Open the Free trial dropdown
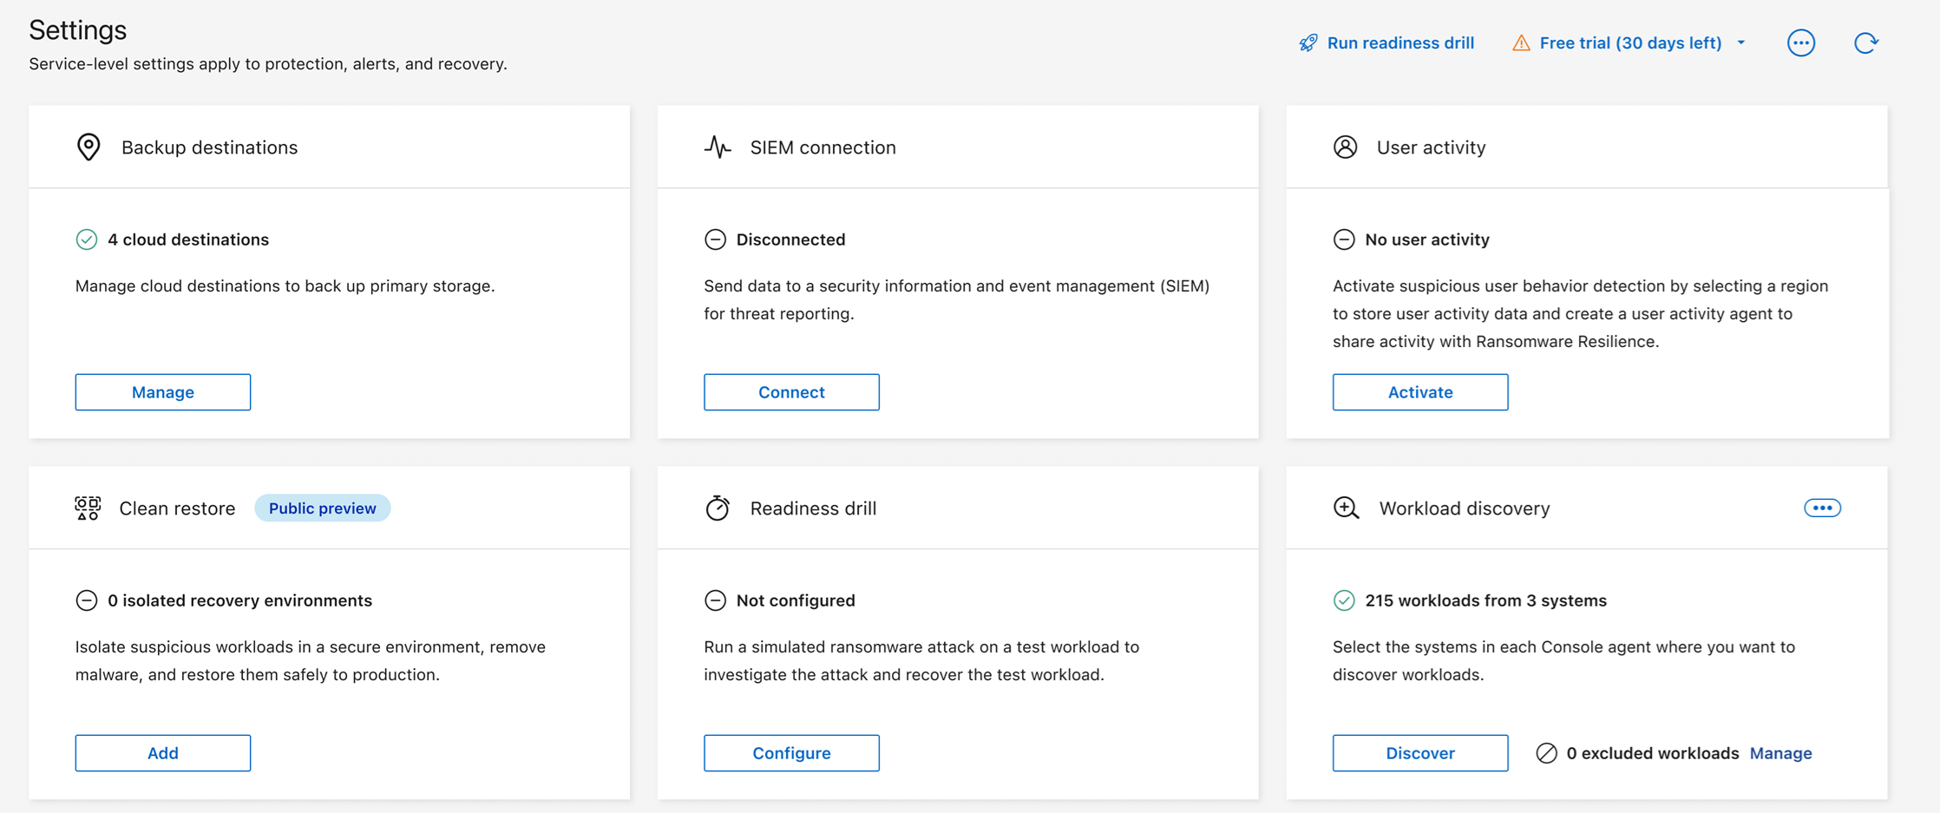Screen dimensions: 1940x813 (x=1742, y=42)
